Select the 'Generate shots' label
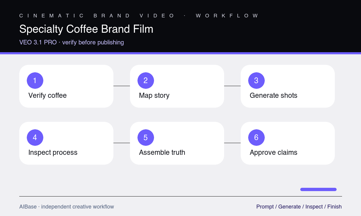 [273, 95]
